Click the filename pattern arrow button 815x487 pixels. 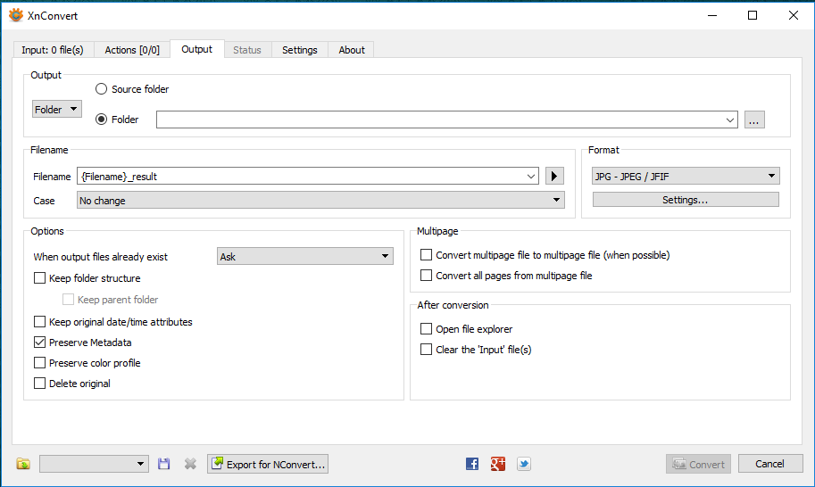[x=554, y=176]
